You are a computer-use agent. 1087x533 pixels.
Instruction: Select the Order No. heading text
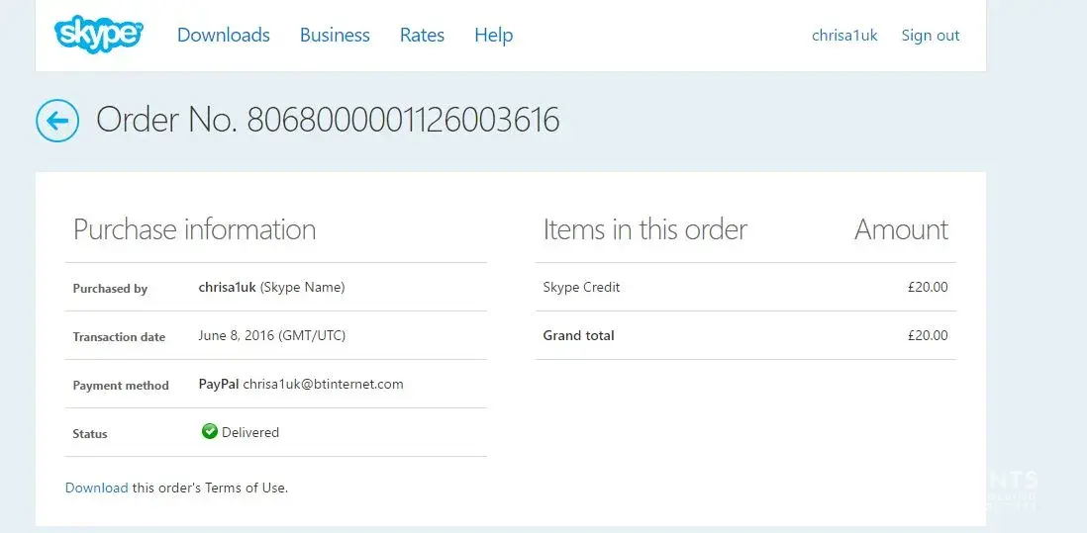click(328, 120)
